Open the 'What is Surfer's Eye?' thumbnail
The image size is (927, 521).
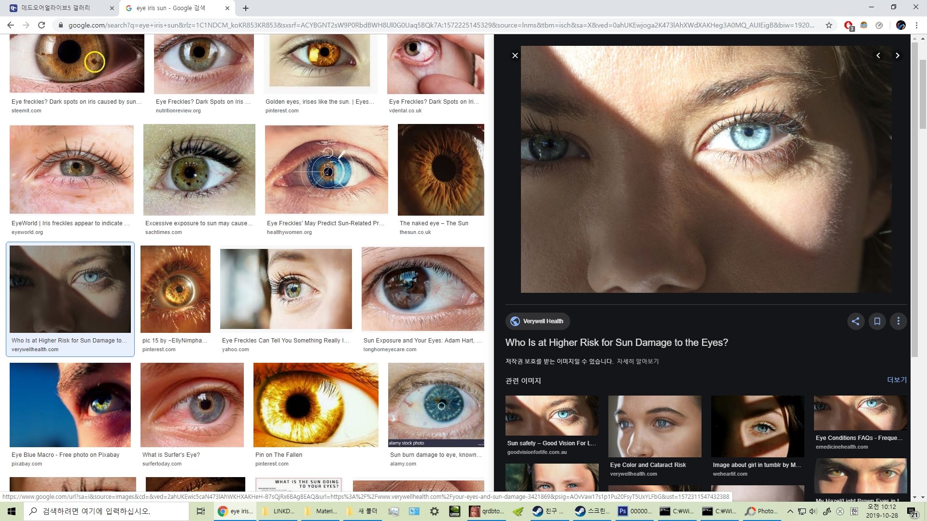click(192, 405)
